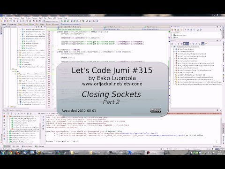The width and height of the screenshot is (225, 169).
Task: Open the Changes tab at bottom
Action: [x=39, y=146]
